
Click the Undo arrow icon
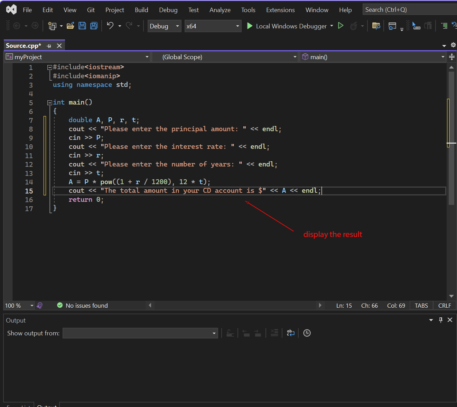pyautogui.click(x=110, y=25)
